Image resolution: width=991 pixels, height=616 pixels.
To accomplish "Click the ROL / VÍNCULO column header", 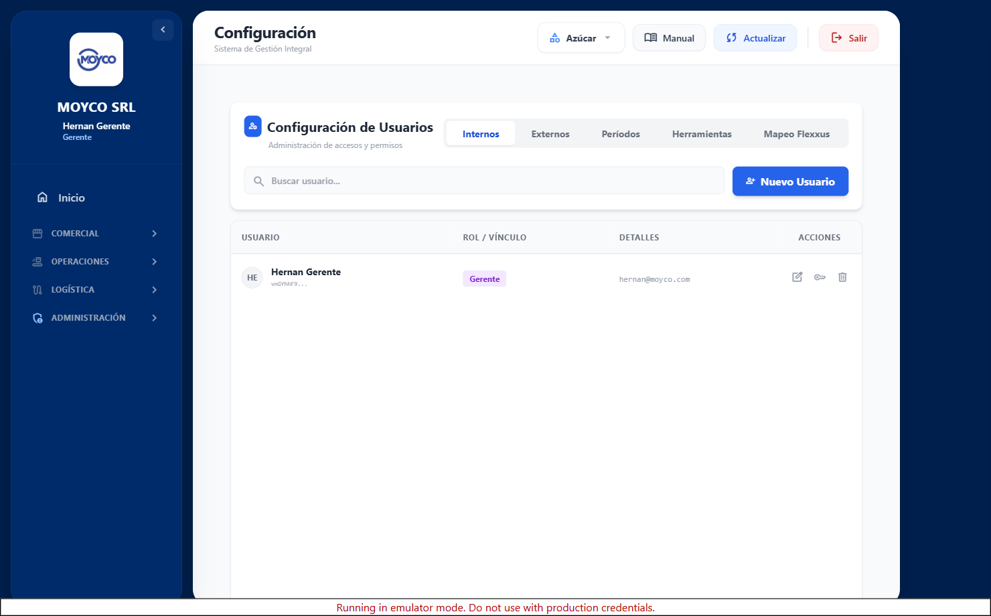I will (495, 238).
